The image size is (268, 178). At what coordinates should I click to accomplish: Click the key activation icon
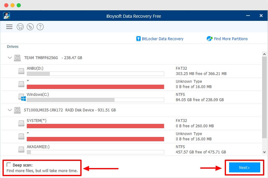click(x=30, y=27)
